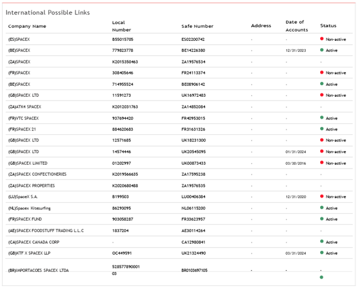359x288 pixels.
Task: Click local number 11591273
Action: 121,95
